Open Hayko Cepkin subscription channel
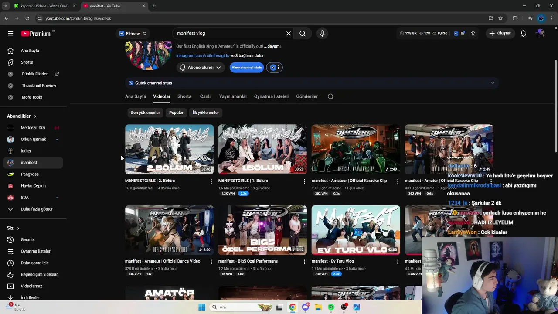Viewport: 558px width, 314px height. click(x=33, y=186)
